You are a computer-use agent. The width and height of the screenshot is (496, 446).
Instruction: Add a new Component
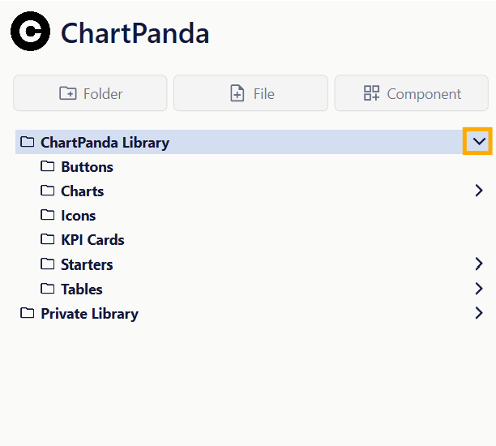coord(412,93)
